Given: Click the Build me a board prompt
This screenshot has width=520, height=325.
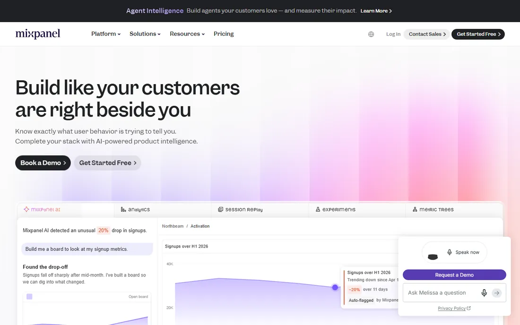Looking at the screenshot, I should [x=87, y=249].
